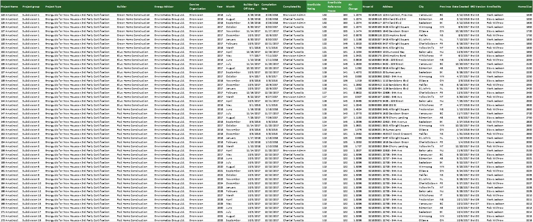Click the 'Service Organization' header cell
Screen dimensions: 533x222
pyautogui.click(x=197, y=6)
